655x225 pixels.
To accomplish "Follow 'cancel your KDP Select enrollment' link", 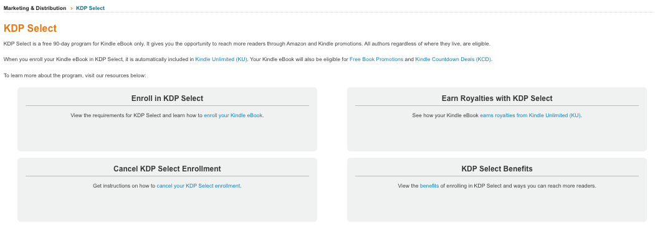I will click(198, 186).
